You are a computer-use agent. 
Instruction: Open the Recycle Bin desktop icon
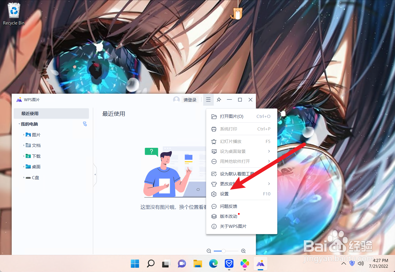(14, 14)
